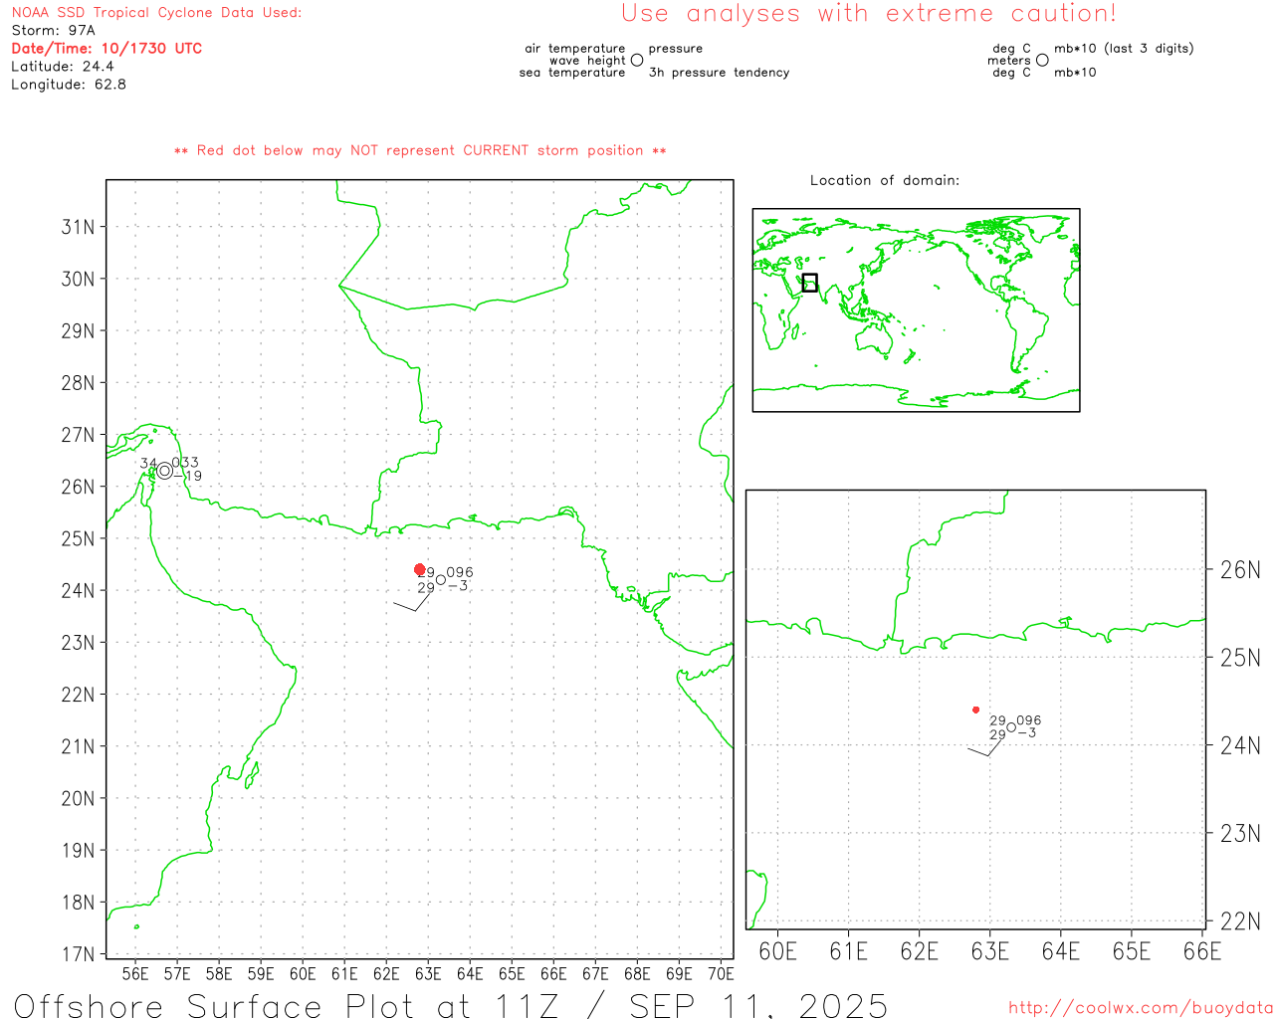Click the '3h pressure tendency' legend label
This screenshot has width=1274, height=1019.
720,73
